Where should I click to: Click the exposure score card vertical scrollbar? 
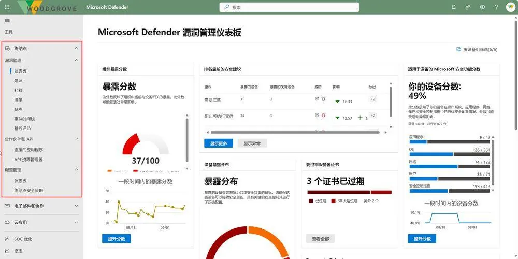pos(187,140)
